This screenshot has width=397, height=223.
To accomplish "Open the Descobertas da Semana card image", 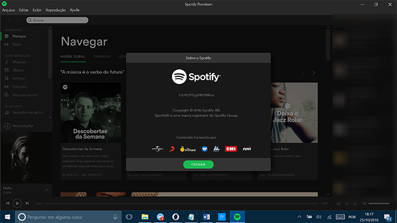I will pos(91,112).
